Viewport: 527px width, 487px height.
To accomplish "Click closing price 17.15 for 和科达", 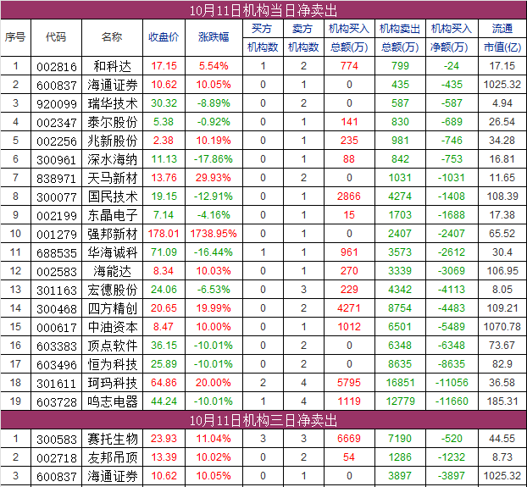I will tap(164, 66).
